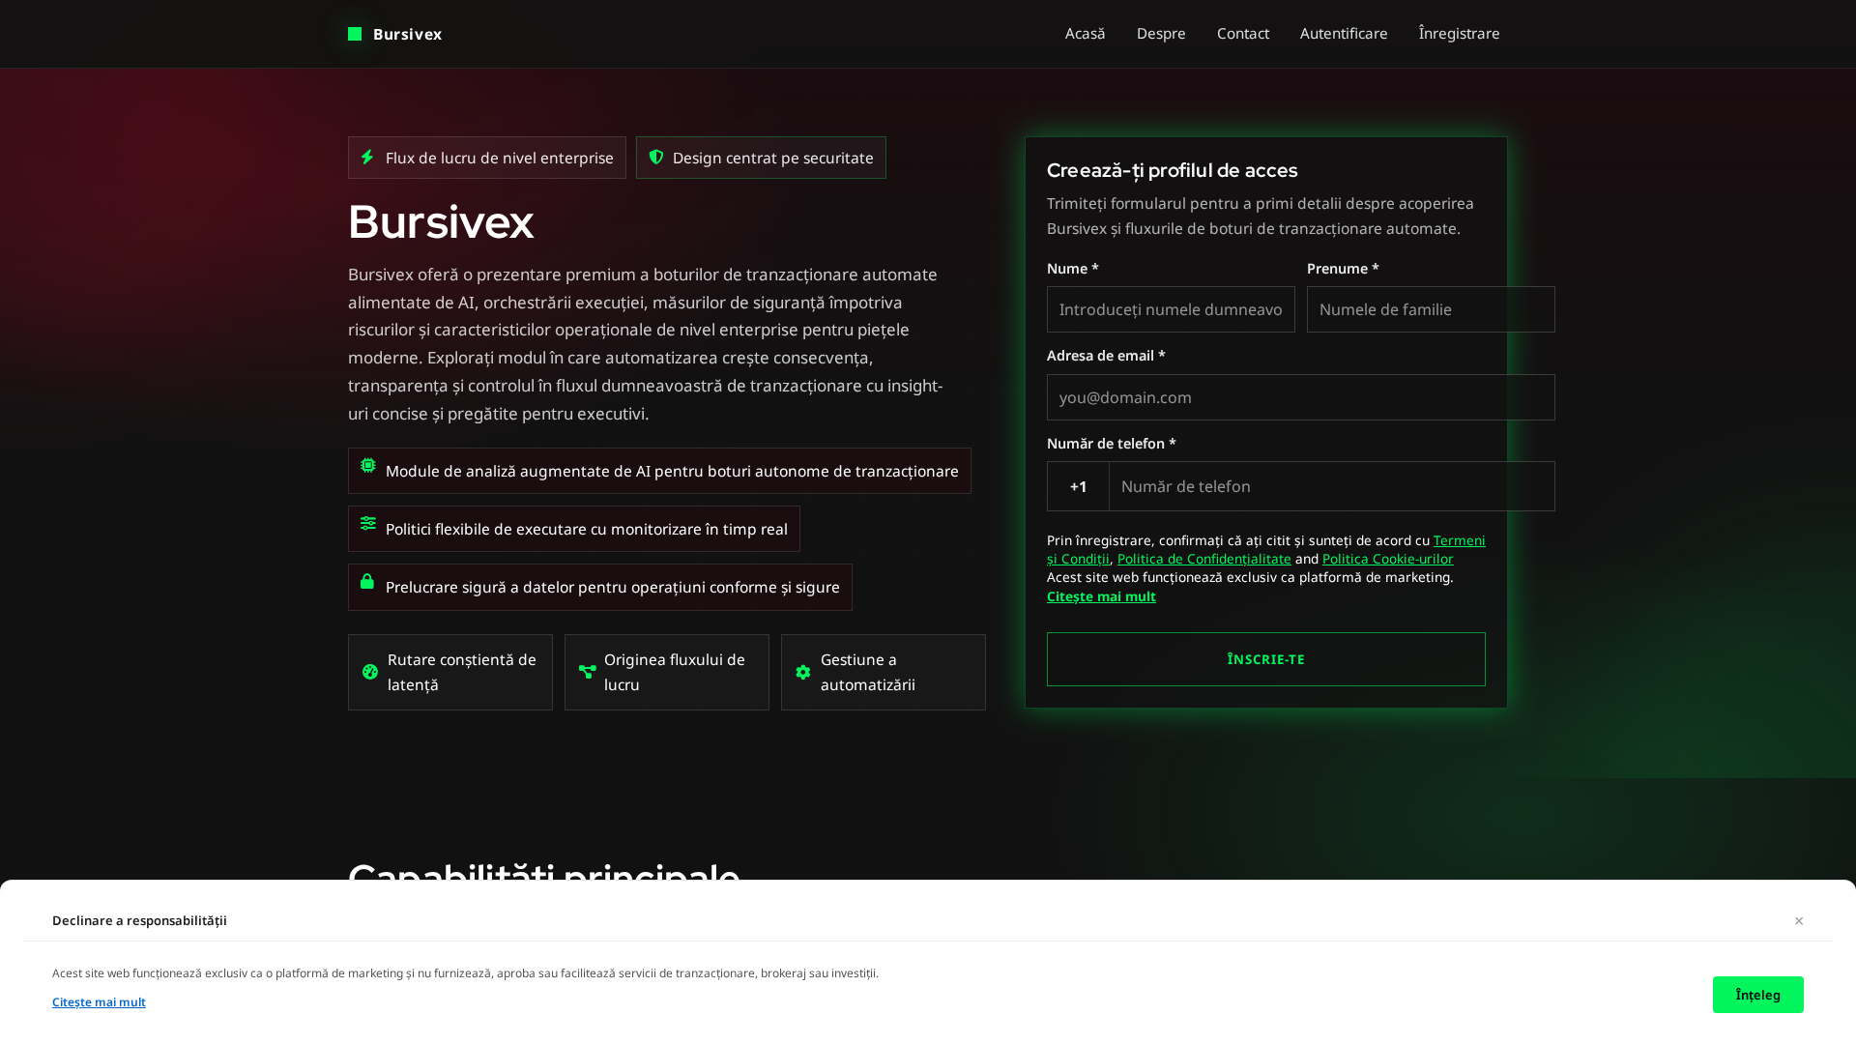Click the Bursivex brand name in header
This screenshot has height=1044, width=1856.
[407, 34]
